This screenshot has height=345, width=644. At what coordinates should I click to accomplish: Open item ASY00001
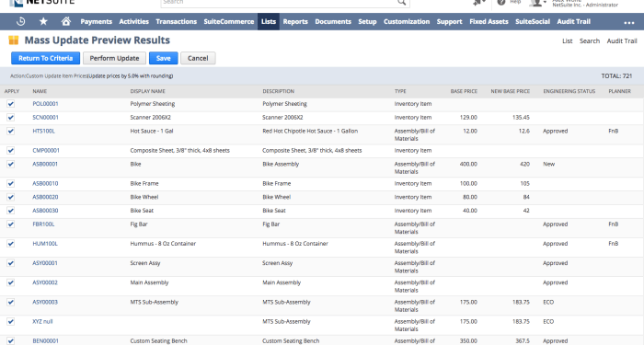[45, 263]
